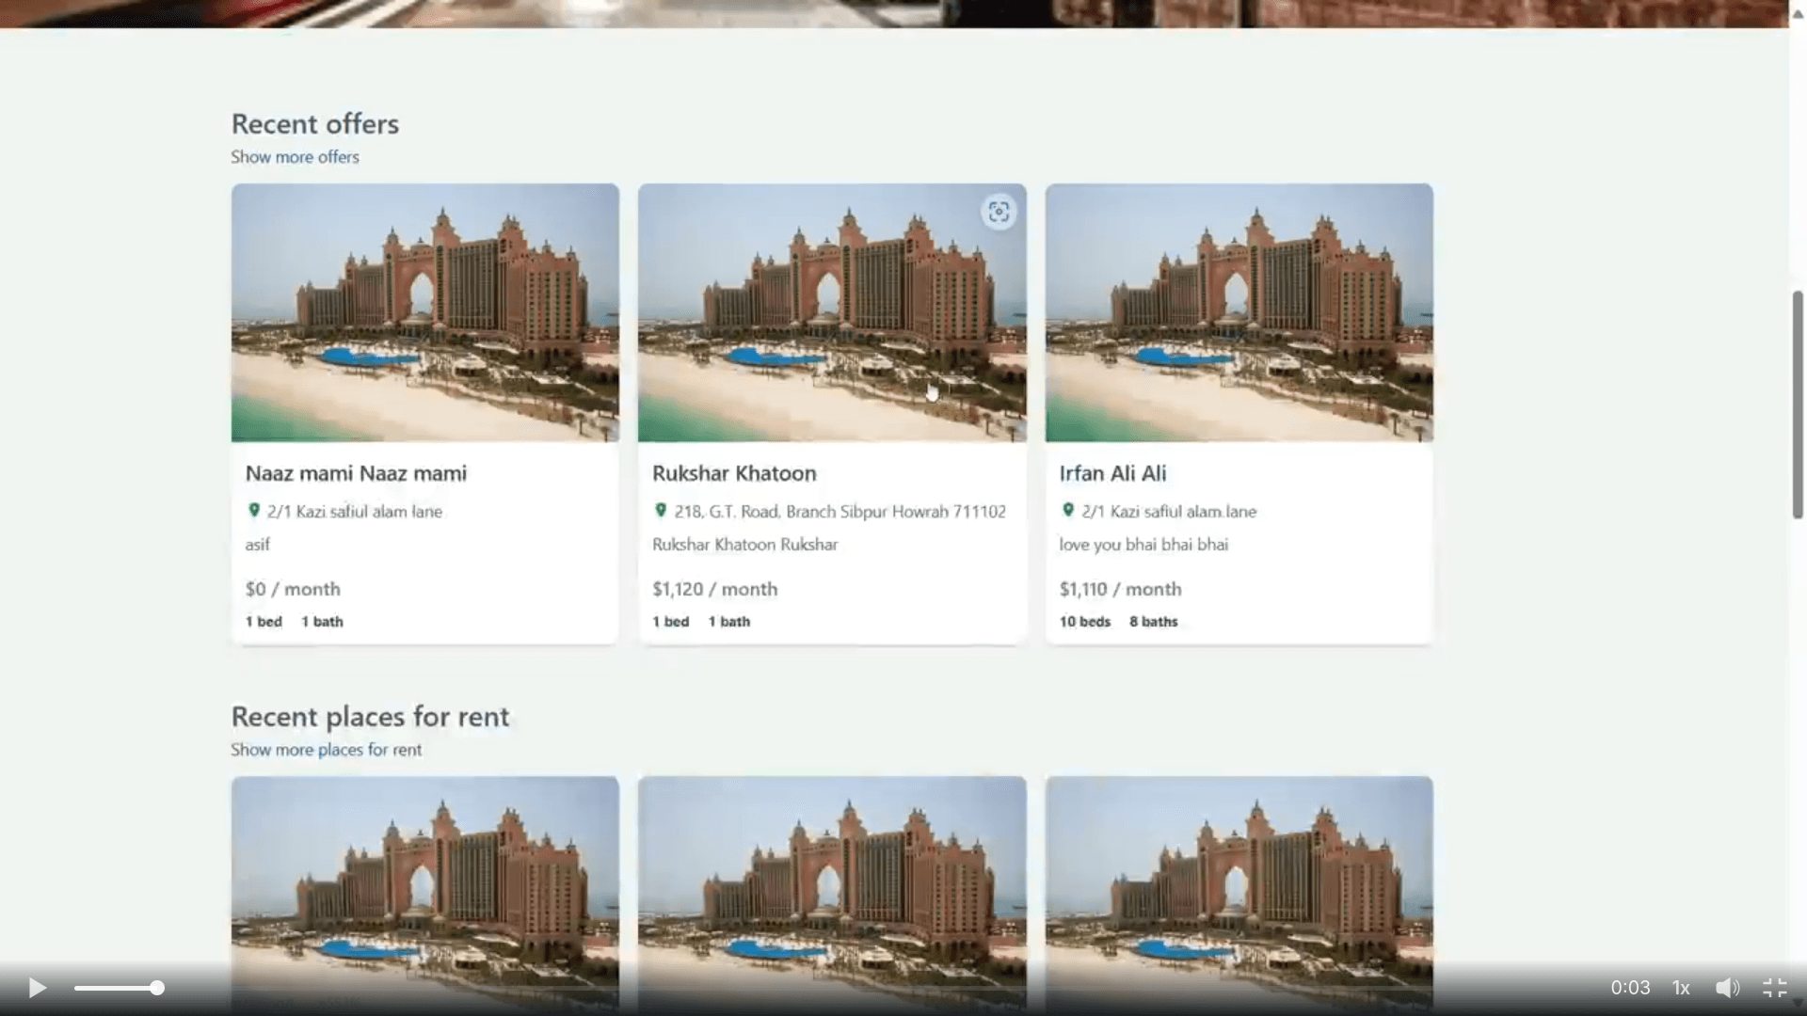This screenshot has height=1016, width=1807.
Task: Open the Show more offers link
Action: [x=295, y=157]
